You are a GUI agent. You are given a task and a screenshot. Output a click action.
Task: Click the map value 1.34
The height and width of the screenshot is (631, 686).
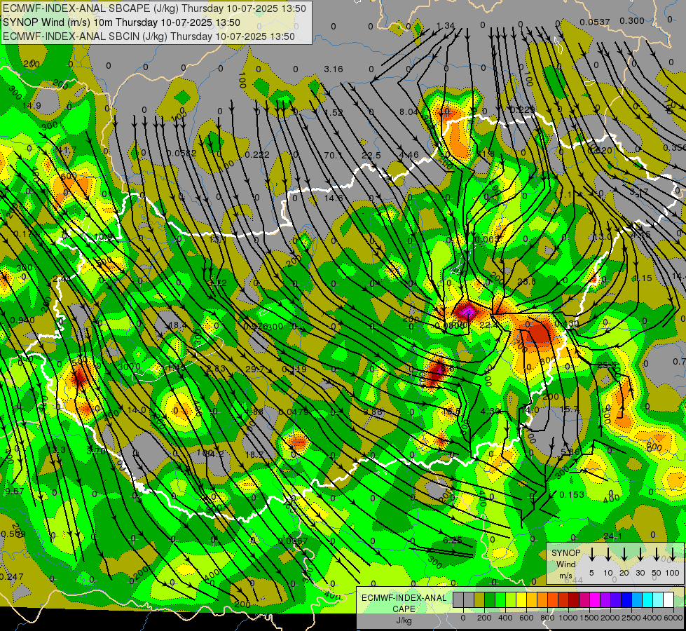click(446, 26)
